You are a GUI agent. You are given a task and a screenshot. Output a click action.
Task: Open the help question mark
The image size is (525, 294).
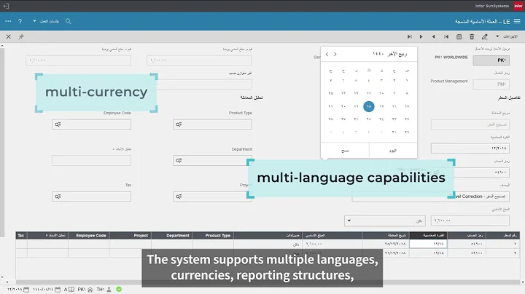(x=20, y=21)
